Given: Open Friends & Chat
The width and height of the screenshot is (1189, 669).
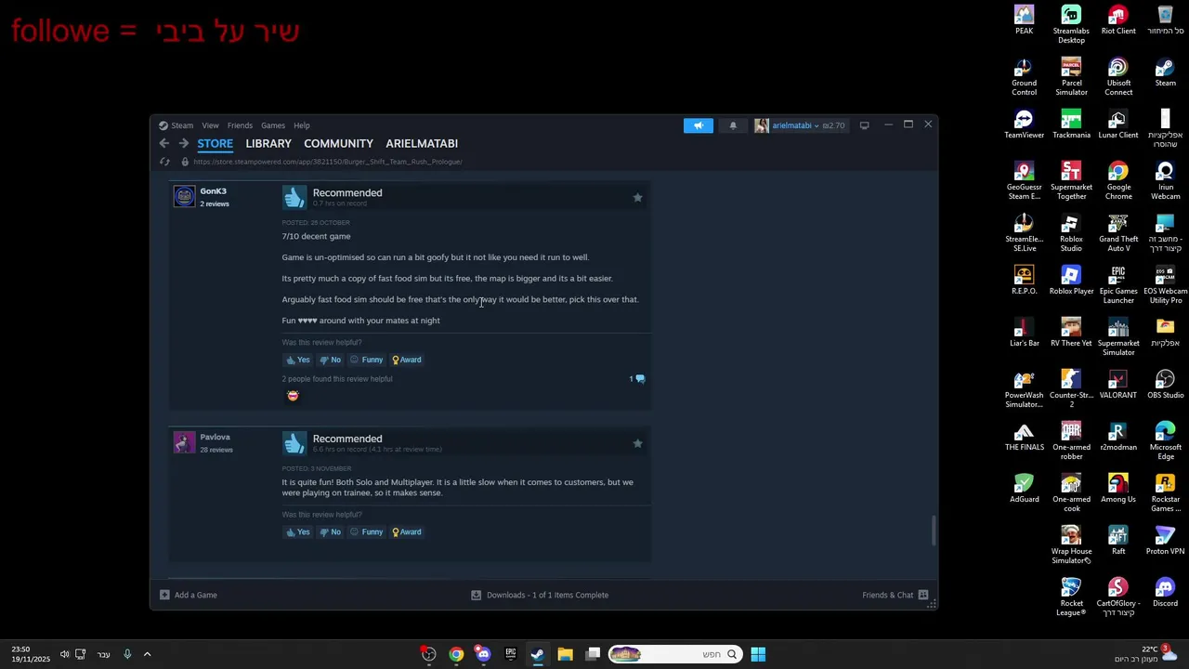Looking at the screenshot, I should (x=895, y=595).
